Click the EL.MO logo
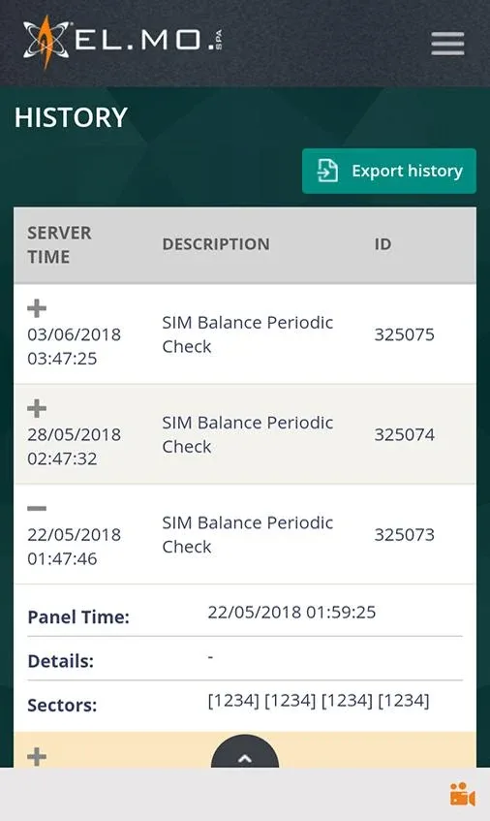Screen dimensions: 490x821 [123, 42]
